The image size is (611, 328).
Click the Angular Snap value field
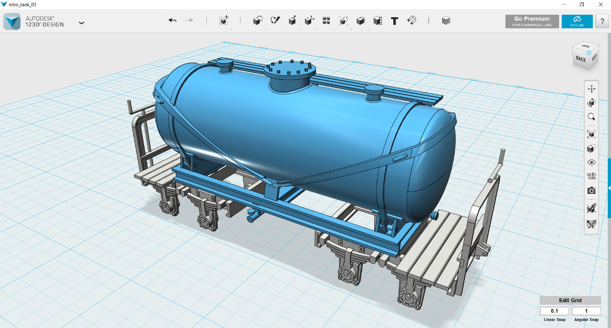click(x=586, y=311)
